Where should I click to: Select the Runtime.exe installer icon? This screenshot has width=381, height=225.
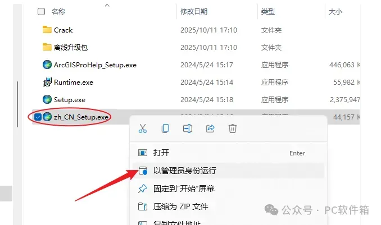pos(47,82)
